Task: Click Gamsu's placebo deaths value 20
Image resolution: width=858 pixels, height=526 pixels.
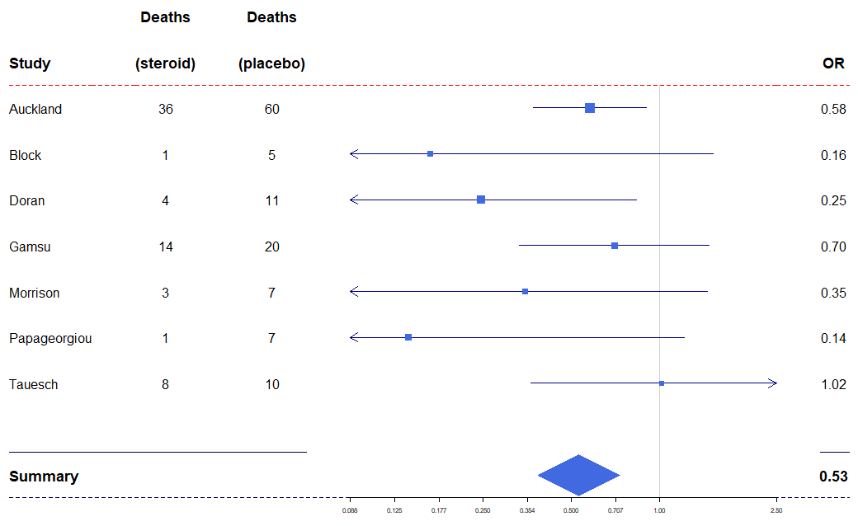Action: (271, 247)
